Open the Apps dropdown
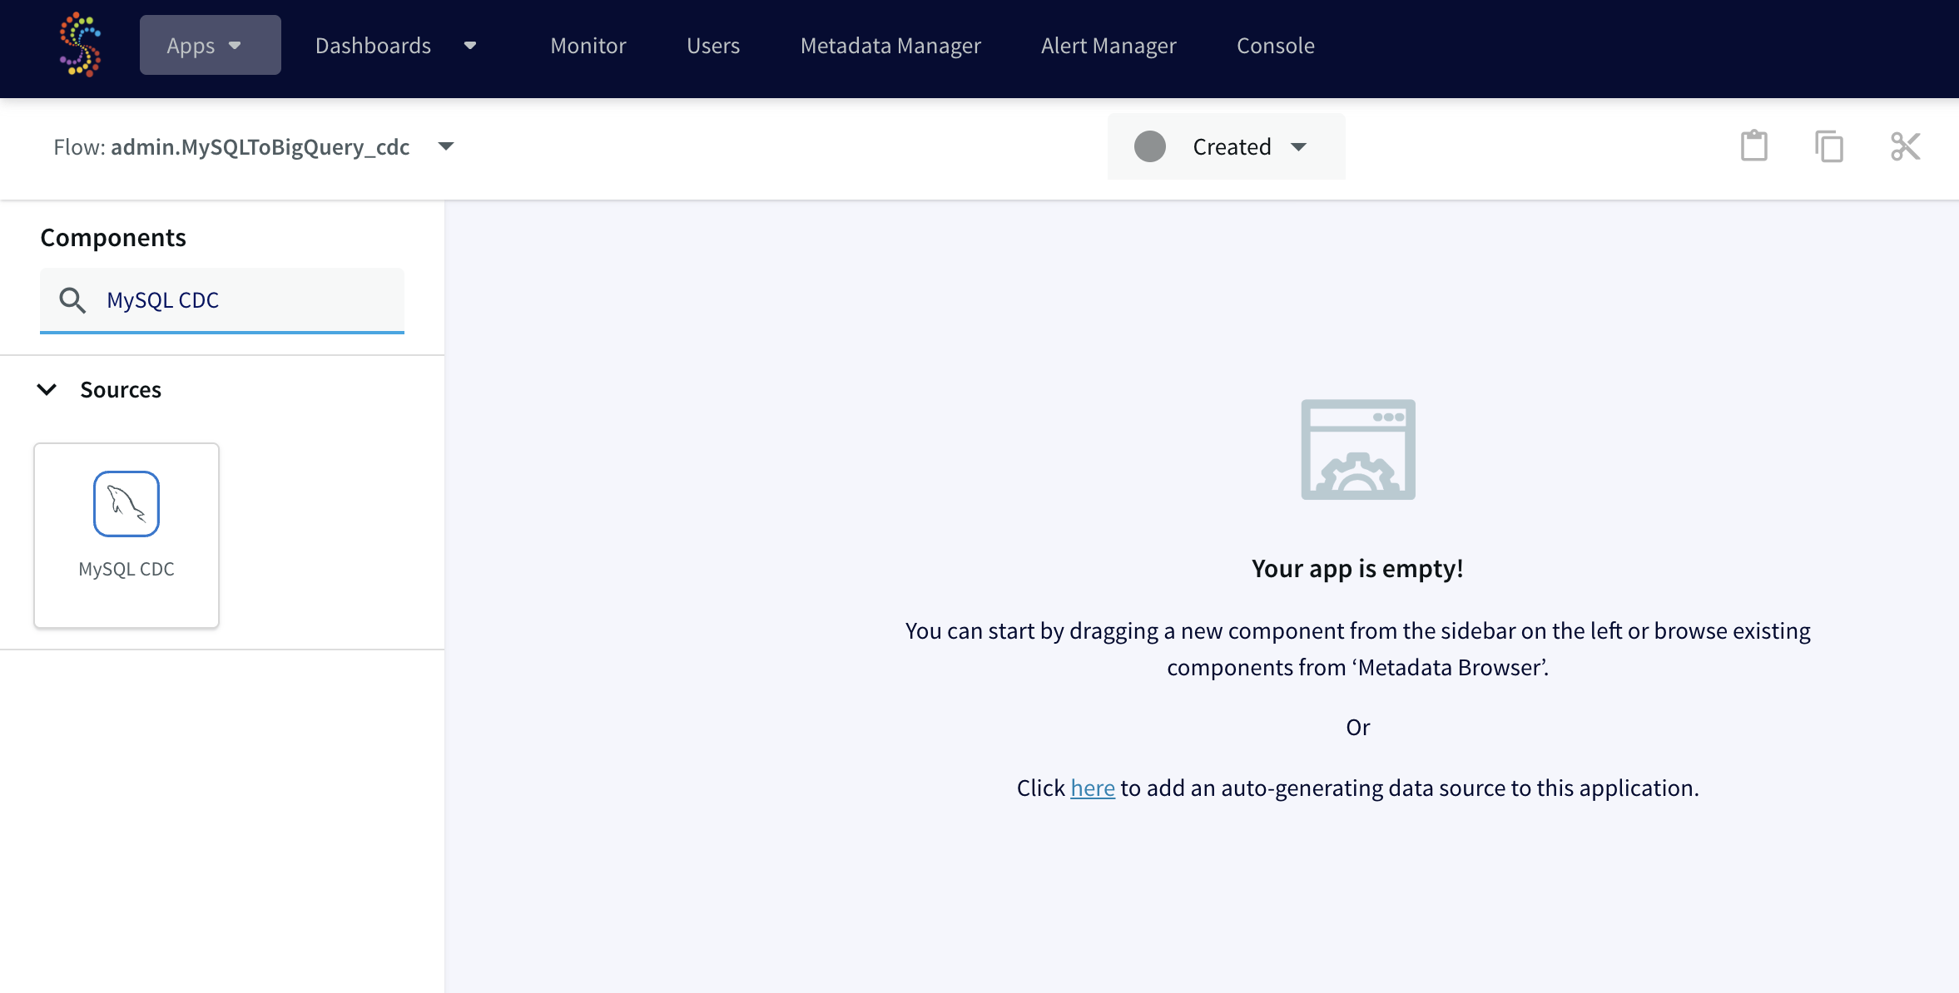 click(209, 44)
